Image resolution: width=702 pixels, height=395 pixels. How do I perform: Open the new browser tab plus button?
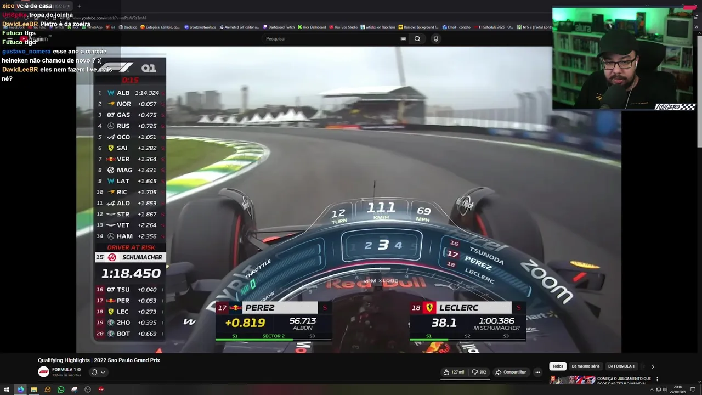click(x=79, y=6)
